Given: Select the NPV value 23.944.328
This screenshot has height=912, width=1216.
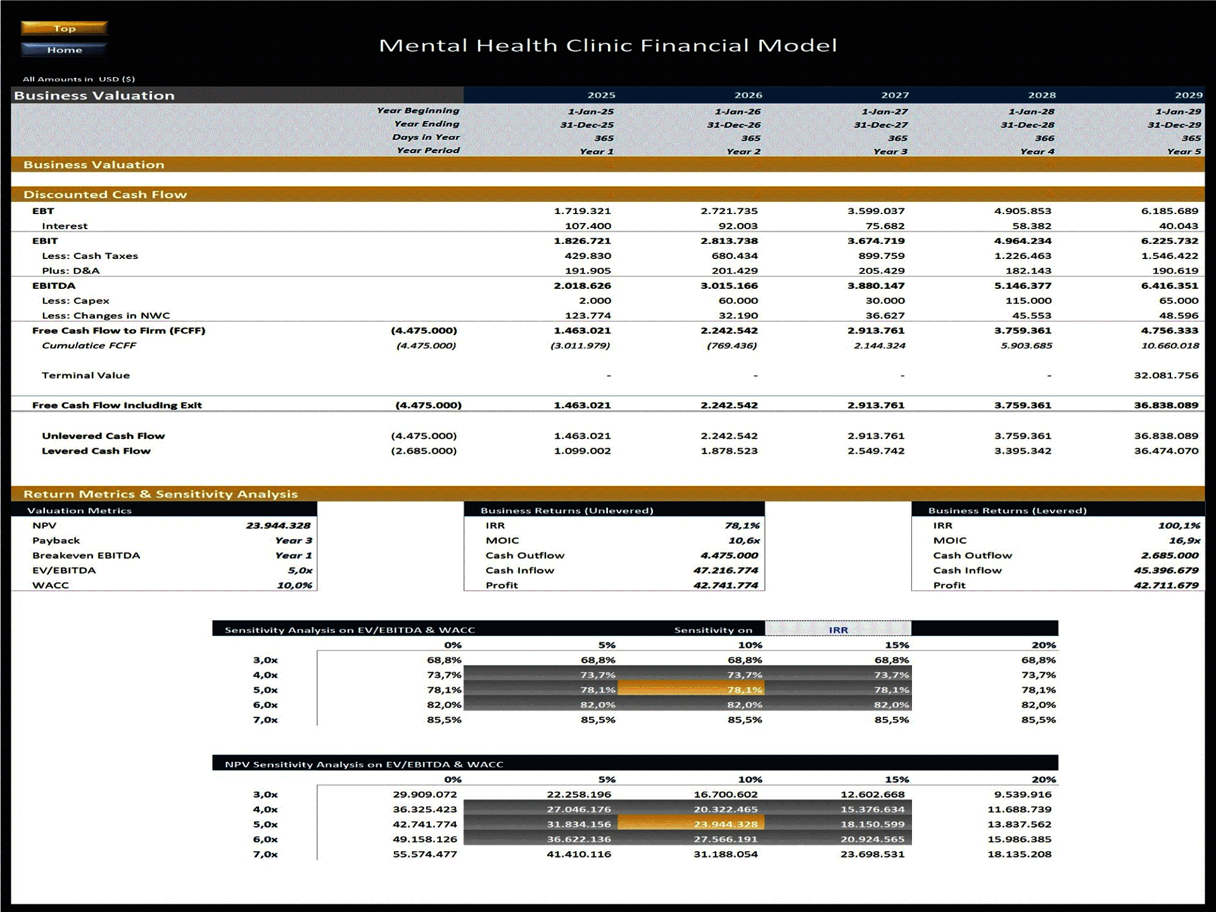Looking at the screenshot, I should coord(278,525).
